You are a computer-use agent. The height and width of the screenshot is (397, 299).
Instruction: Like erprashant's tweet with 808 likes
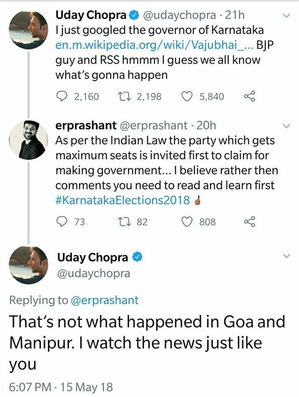187,222
